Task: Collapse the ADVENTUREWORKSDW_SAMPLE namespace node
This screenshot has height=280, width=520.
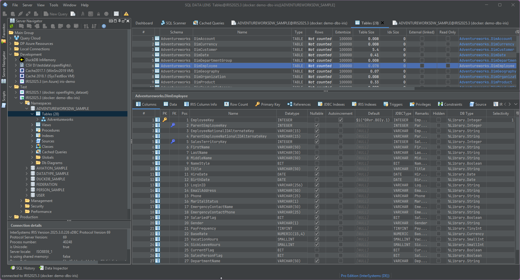Action: point(27,109)
